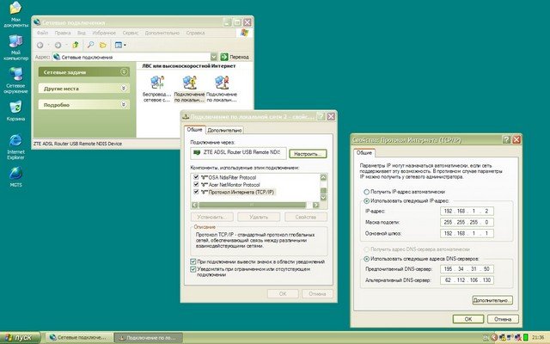Click the Up folder toolbar icon
The width and height of the screenshot is (550, 344).
76,44
